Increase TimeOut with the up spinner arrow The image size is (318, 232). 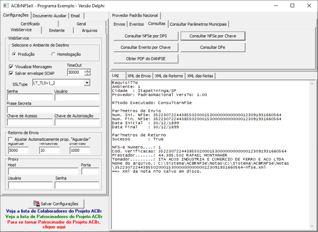87,70
